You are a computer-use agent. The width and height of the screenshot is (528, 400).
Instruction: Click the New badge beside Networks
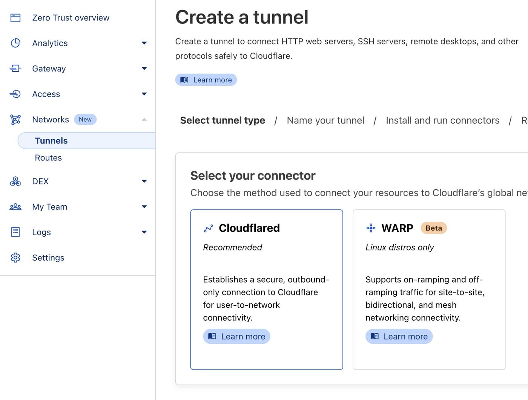click(85, 120)
